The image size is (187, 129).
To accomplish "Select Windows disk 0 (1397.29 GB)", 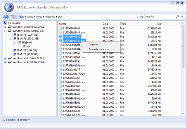I will click(x=29, y=27).
